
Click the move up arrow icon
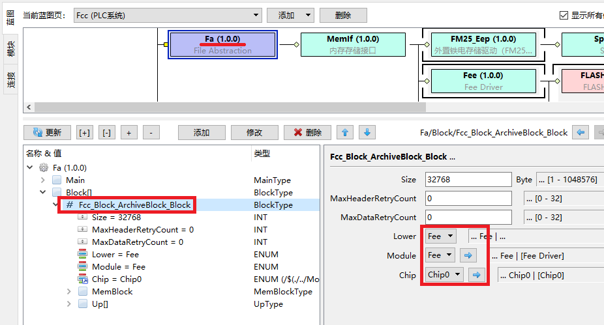pyautogui.click(x=346, y=132)
